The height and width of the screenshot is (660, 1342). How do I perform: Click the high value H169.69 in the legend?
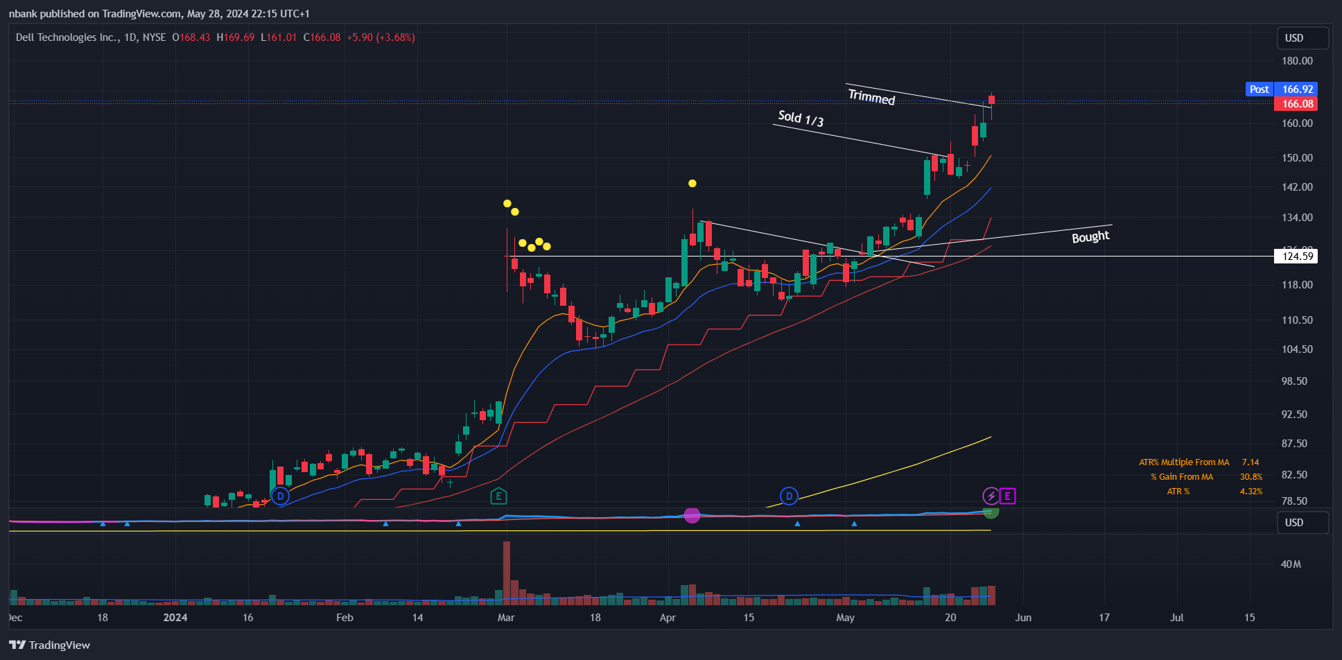coord(236,37)
